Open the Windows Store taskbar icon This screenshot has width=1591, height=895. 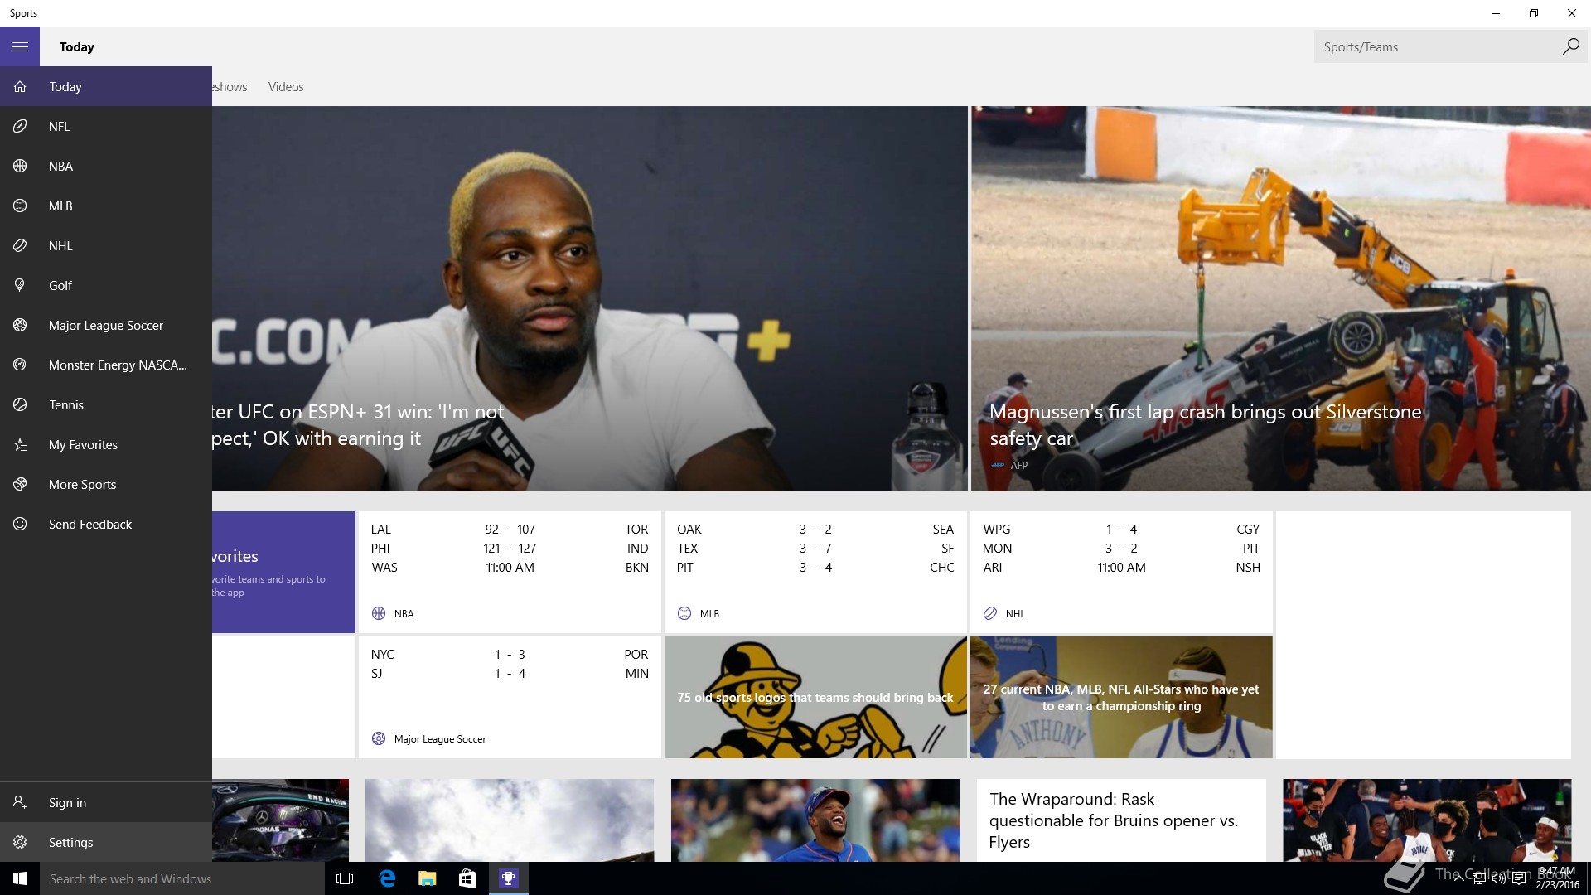[x=467, y=878]
